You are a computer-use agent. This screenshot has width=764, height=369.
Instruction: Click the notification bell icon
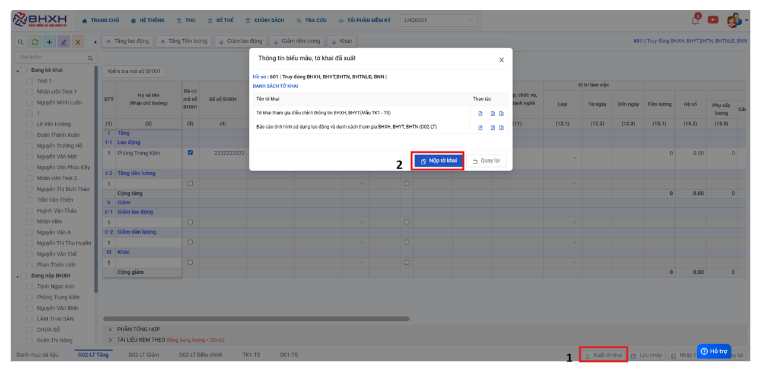click(x=696, y=20)
